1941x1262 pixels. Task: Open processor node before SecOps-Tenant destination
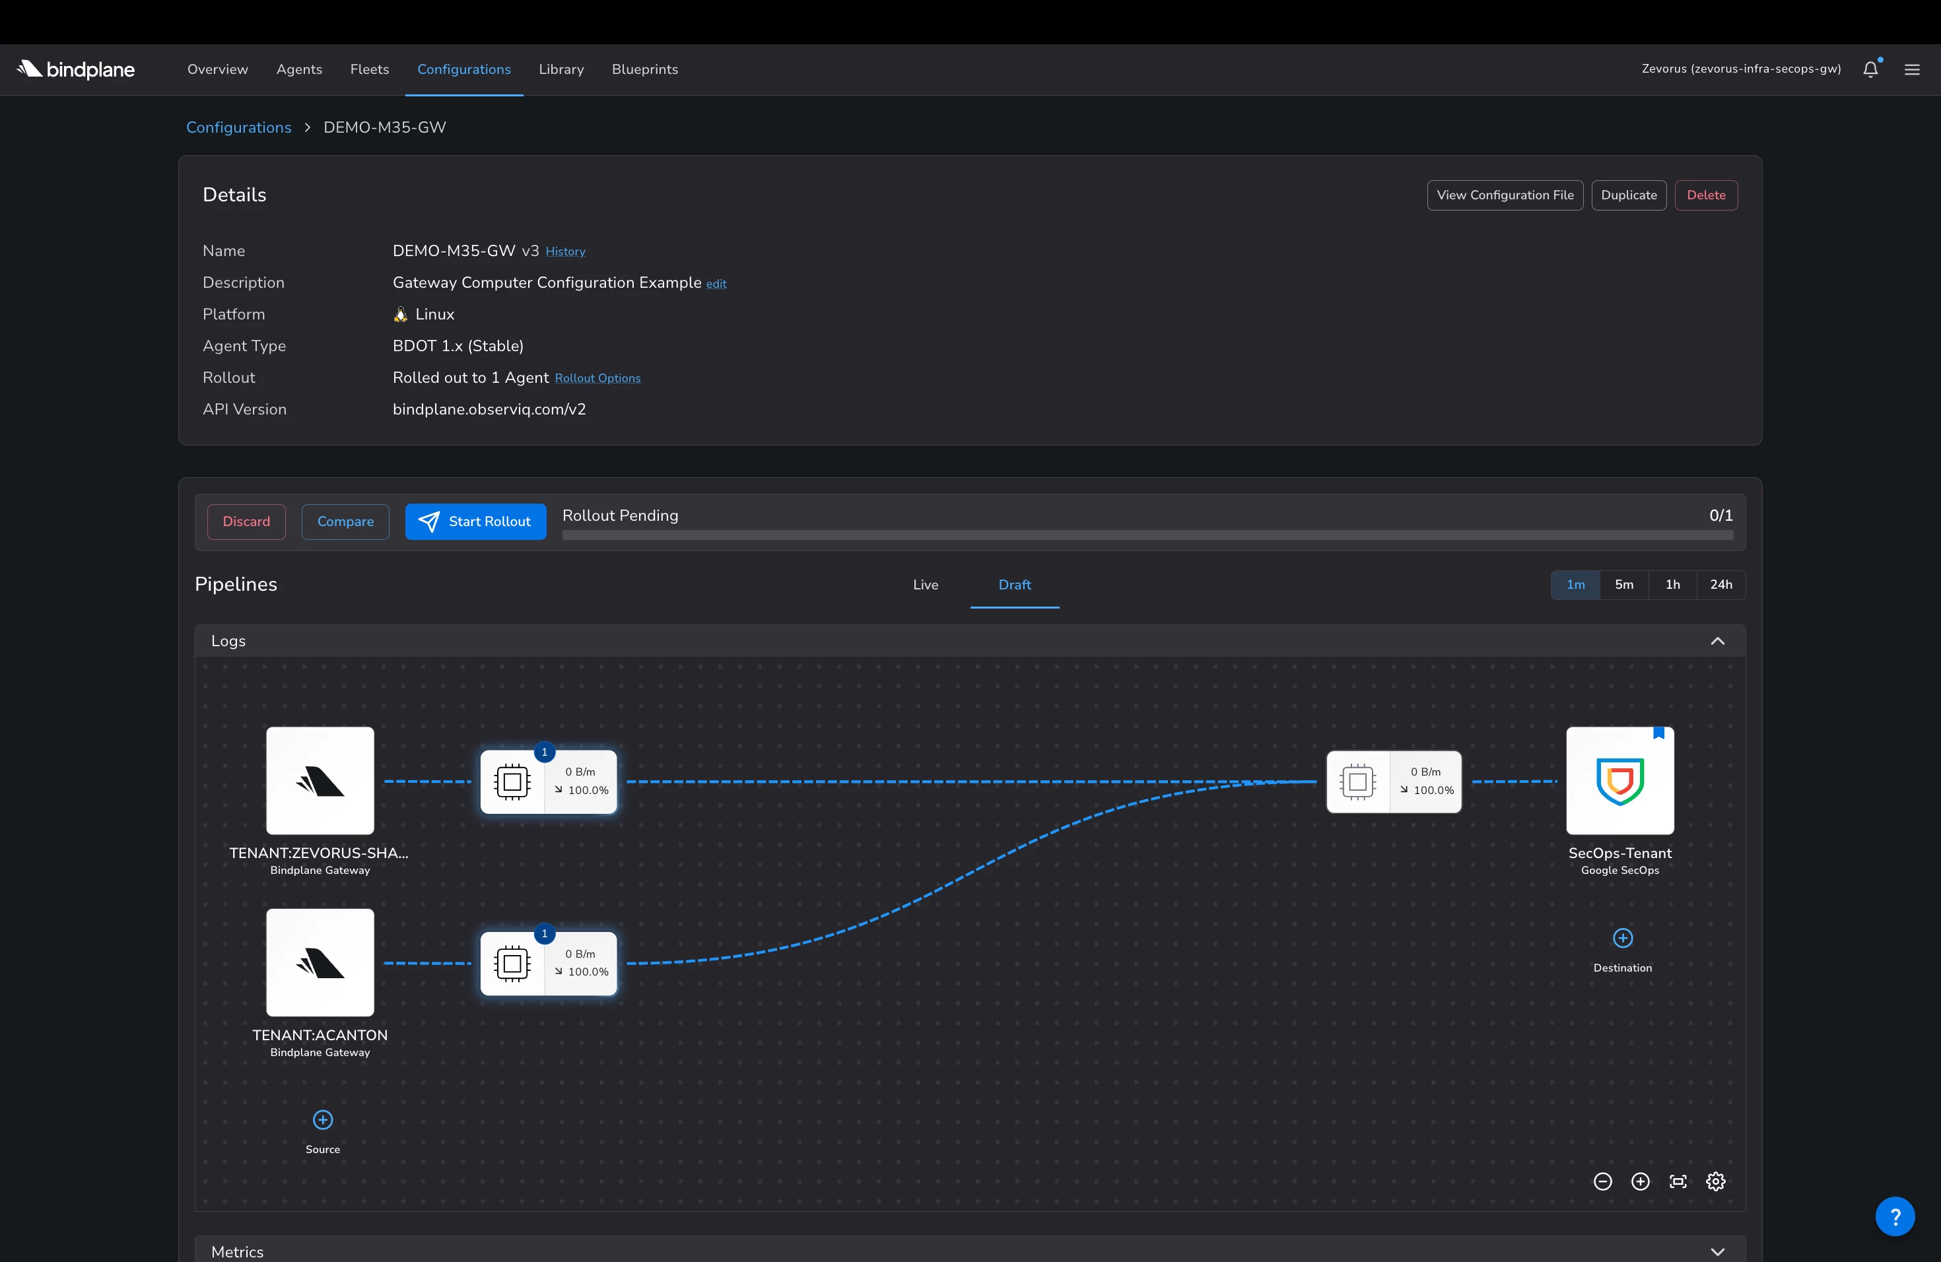click(1394, 781)
